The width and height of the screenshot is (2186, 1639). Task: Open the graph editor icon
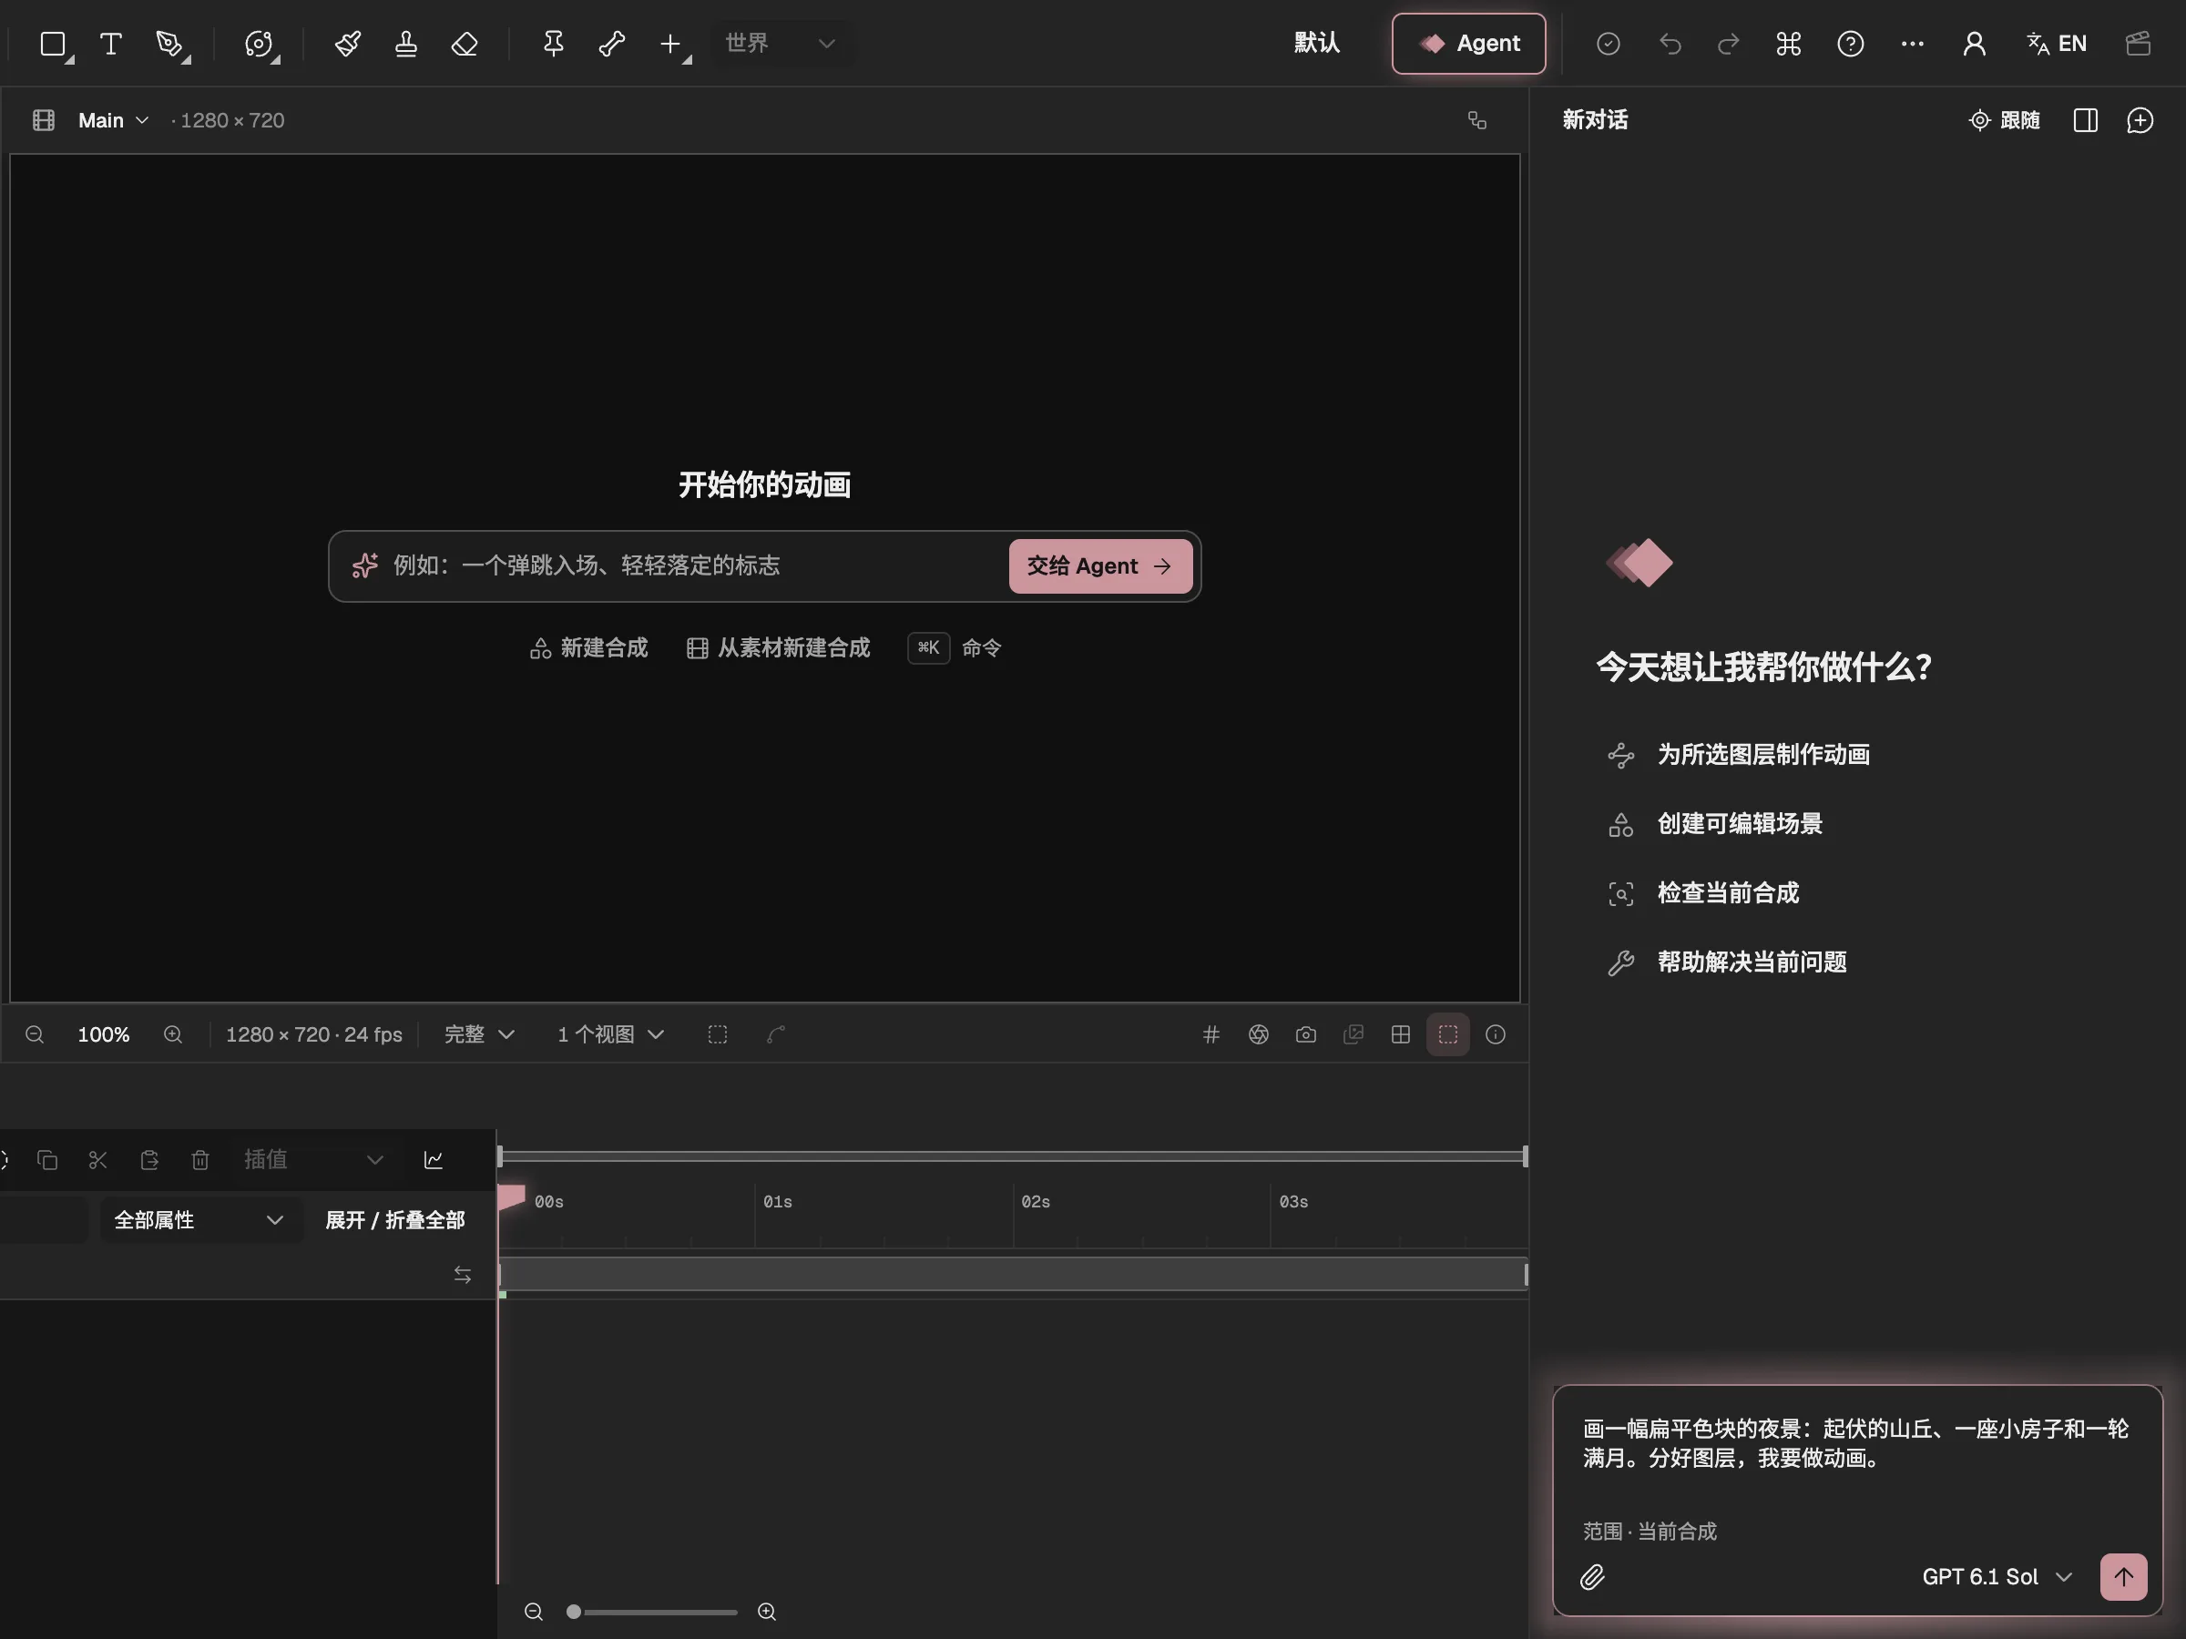coord(434,1160)
